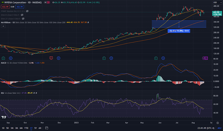Open the dividend D marker near December
The height and width of the screenshot is (131, 223).
(x=58, y=58)
